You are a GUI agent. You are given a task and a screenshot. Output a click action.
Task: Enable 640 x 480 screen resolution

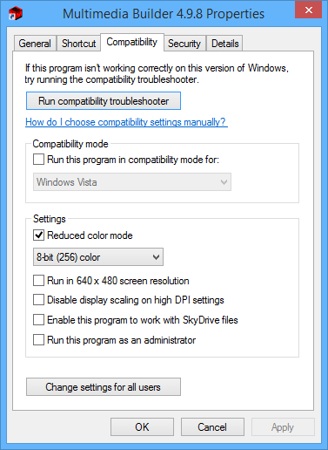38,281
